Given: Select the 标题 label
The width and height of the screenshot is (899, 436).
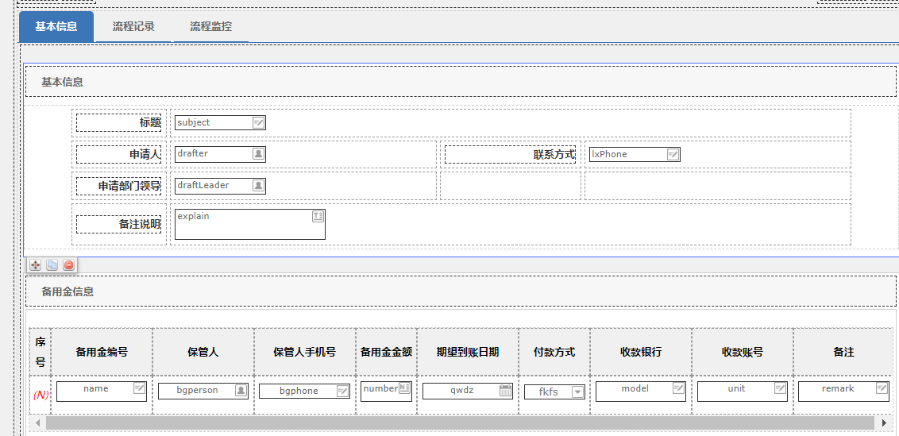Looking at the screenshot, I should 118,122.
